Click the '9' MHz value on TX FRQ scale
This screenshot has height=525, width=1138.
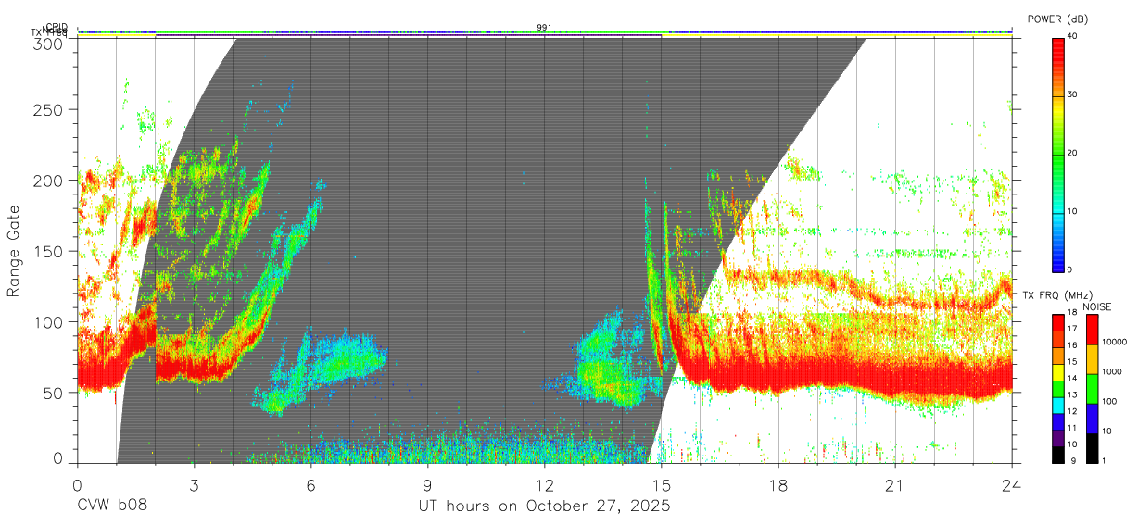point(1075,460)
